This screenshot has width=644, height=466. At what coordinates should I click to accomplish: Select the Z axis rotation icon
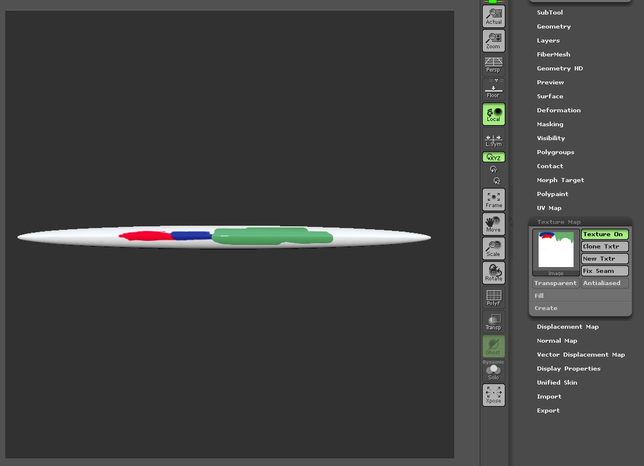(x=497, y=180)
